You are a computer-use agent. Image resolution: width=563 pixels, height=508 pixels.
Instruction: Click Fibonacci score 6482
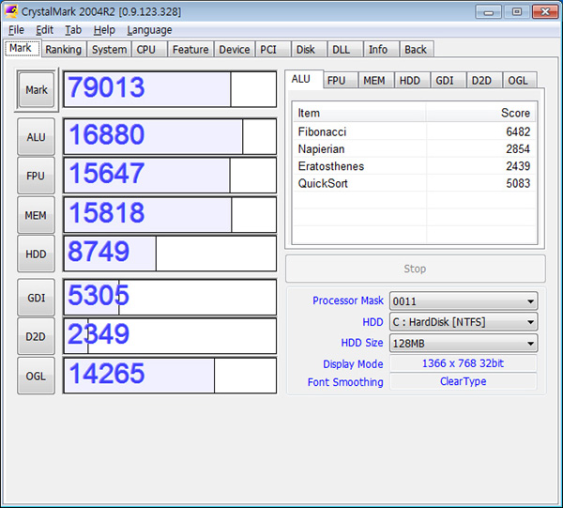pos(518,131)
